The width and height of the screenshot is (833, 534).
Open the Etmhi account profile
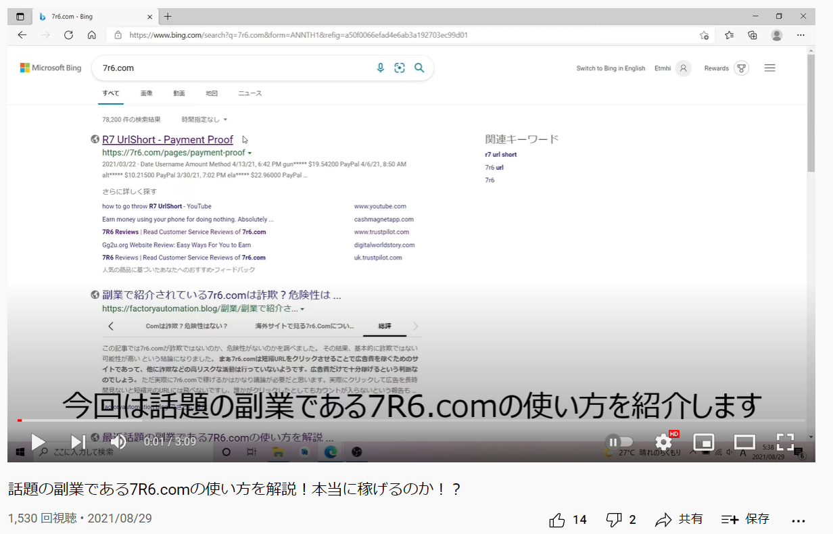[673, 68]
